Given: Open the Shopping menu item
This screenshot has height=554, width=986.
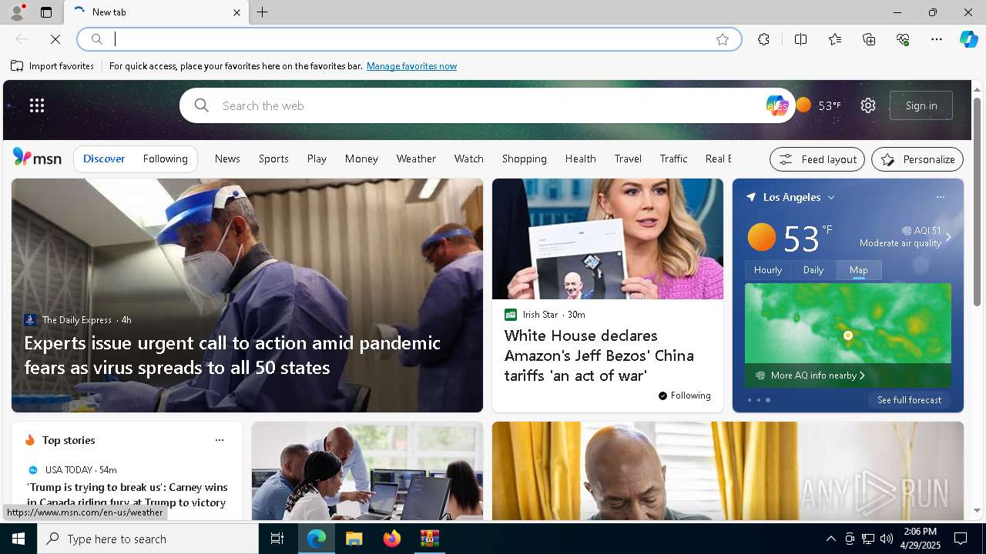Looking at the screenshot, I should (524, 159).
